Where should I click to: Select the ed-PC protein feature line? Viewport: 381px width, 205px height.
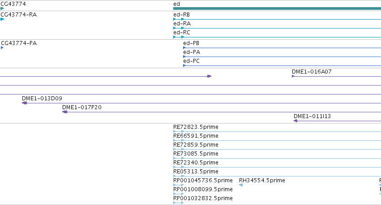(282, 66)
